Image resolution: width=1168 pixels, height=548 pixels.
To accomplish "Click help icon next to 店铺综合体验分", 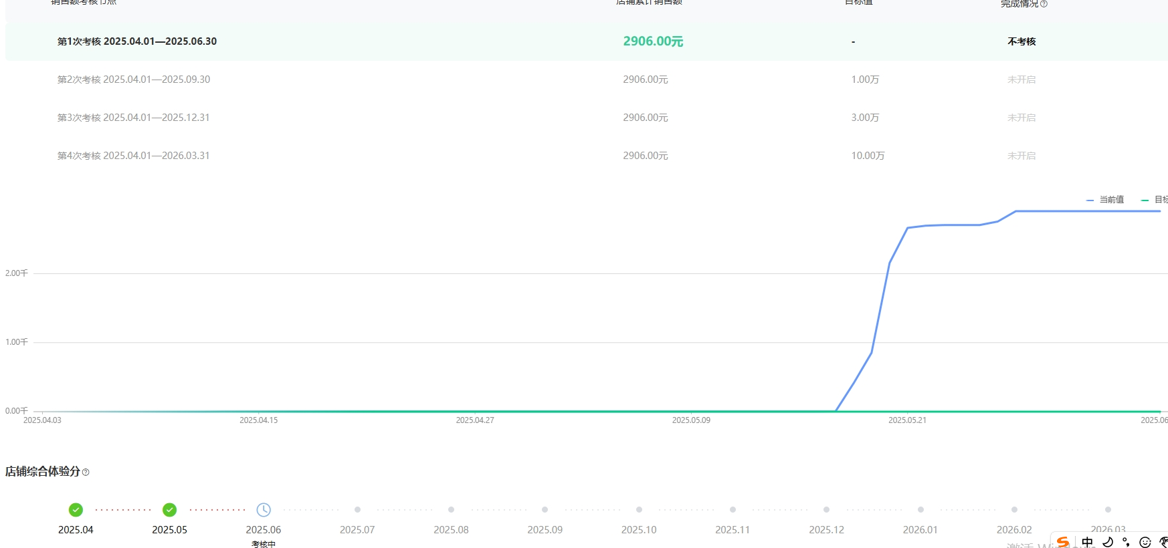I will (86, 472).
